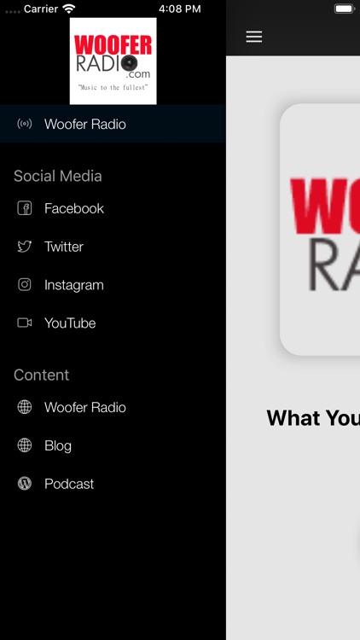Open the Podcast menu entry
This screenshot has width=360, height=640.
pyautogui.click(x=113, y=484)
